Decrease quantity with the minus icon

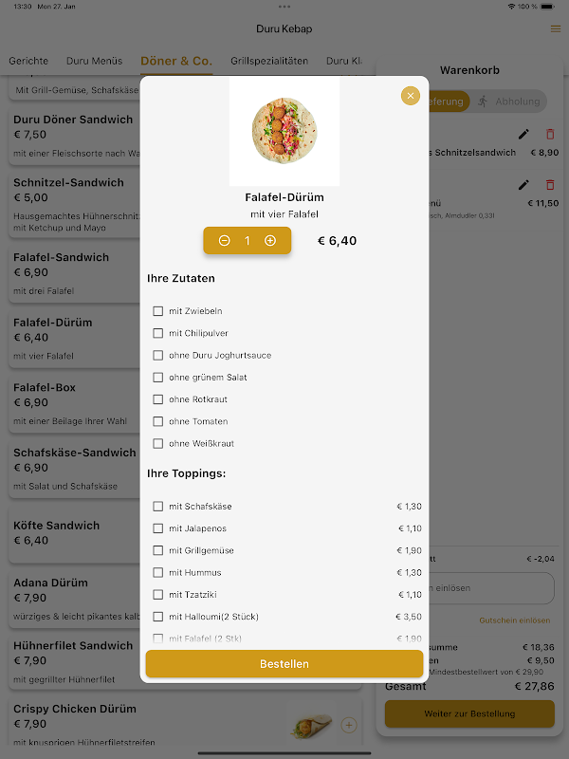click(x=224, y=241)
